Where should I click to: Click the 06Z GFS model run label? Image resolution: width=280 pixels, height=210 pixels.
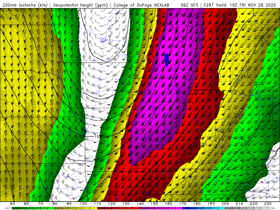pyautogui.click(x=189, y=5)
